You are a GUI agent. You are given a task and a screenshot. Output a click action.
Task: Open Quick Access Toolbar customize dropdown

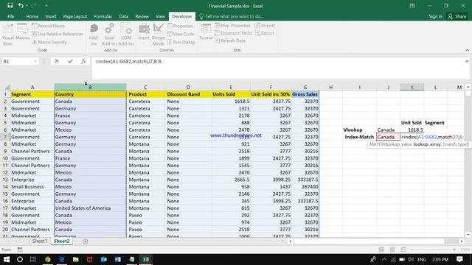point(46,5)
